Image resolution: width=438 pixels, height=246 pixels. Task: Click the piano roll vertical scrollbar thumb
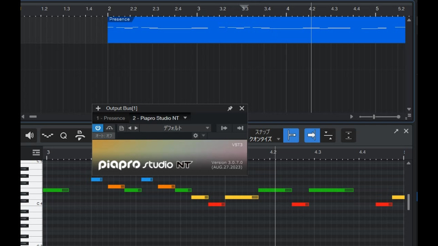click(408, 202)
